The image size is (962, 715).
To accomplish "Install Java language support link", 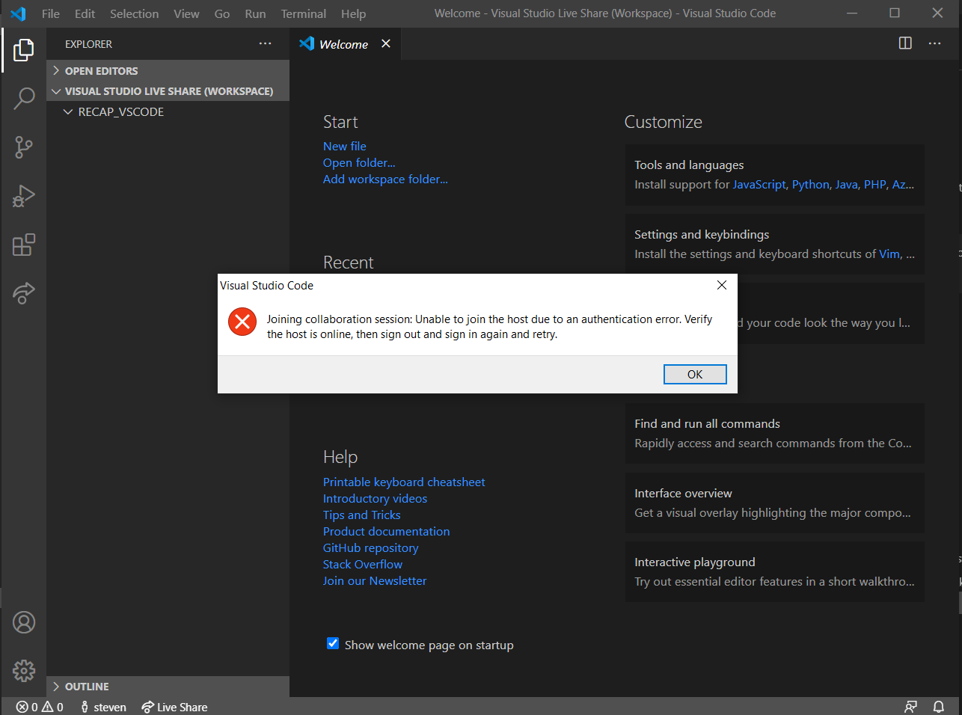I will tap(847, 184).
